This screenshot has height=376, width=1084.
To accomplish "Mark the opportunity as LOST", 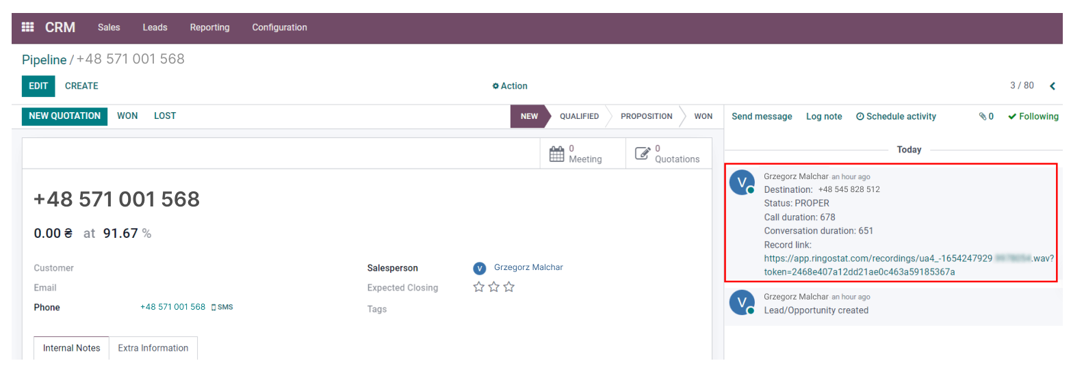I will (x=165, y=116).
